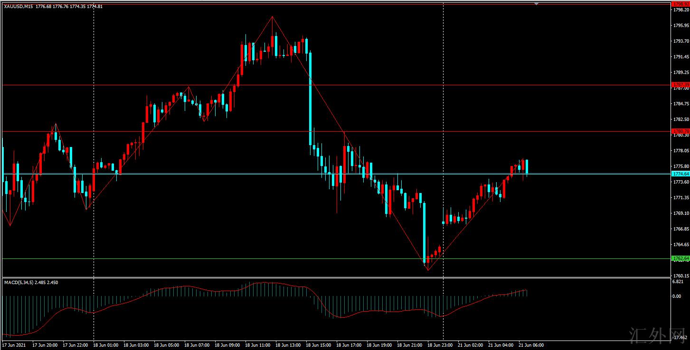This screenshot has width=690, height=350.
Task: Click the 汇外网 watermark logo
Action: coord(655,336)
